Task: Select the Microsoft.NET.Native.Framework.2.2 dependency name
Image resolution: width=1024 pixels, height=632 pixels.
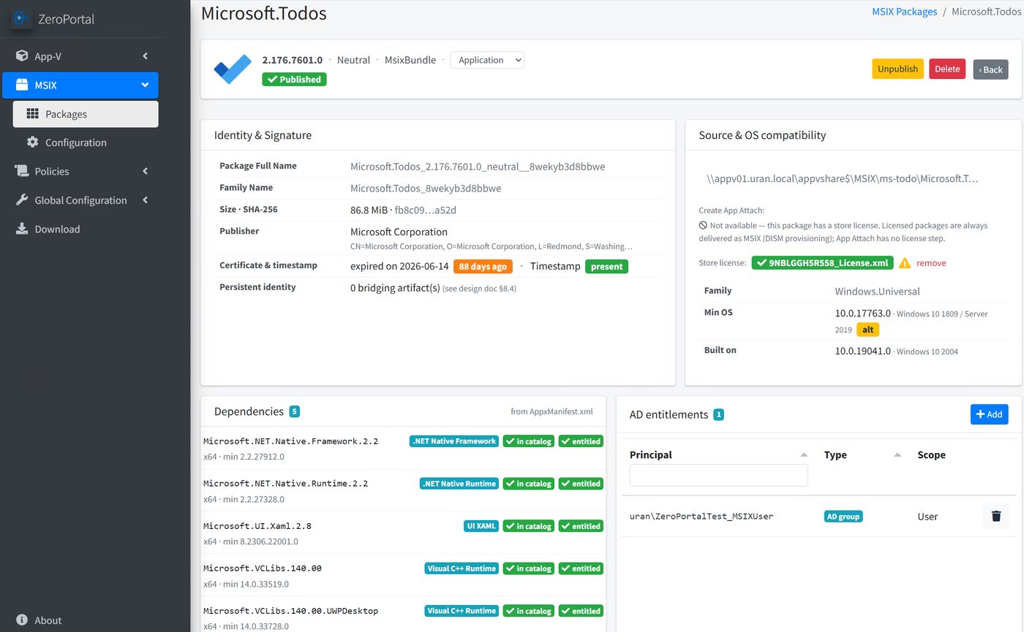Action: point(290,441)
